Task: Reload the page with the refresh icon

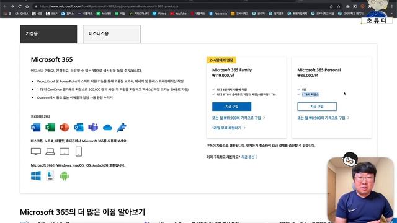Action: (x=20, y=6)
